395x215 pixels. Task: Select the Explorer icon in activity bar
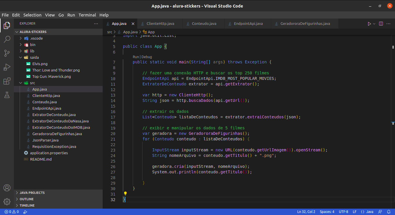point(7,25)
